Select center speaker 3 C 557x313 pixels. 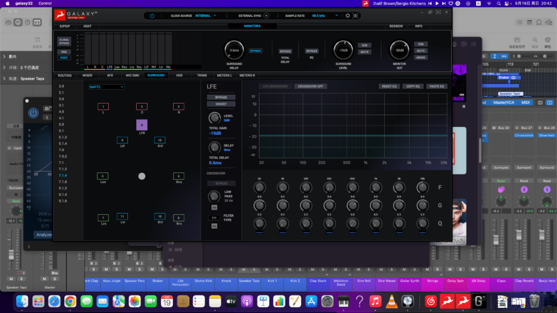142,107
